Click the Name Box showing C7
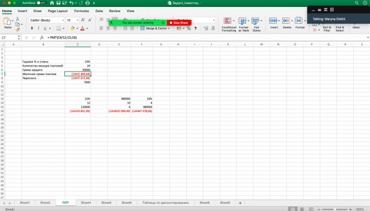Viewport: 370px width, 211px height. point(9,38)
